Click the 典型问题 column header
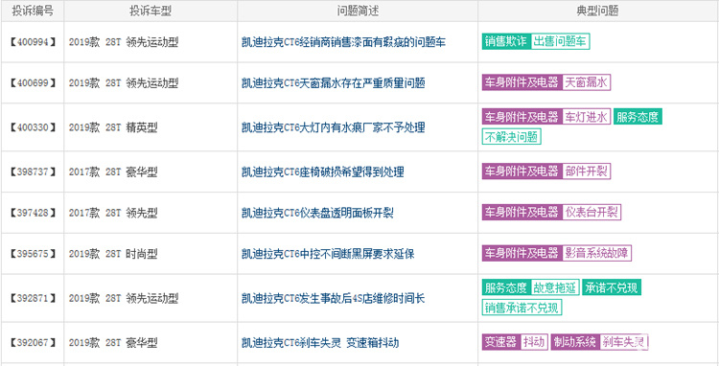The height and width of the screenshot is (366, 719). coord(598,11)
